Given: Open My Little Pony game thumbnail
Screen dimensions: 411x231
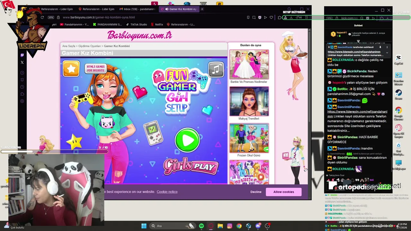Looking at the screenshot, I should pyautogui.click(x=249, y=172).
